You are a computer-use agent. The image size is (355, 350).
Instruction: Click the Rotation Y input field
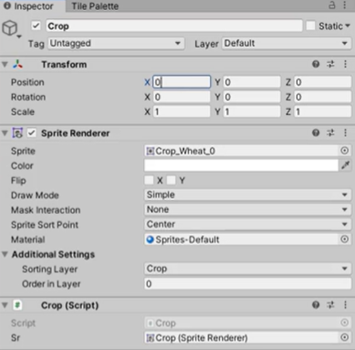tap(252, 97)
